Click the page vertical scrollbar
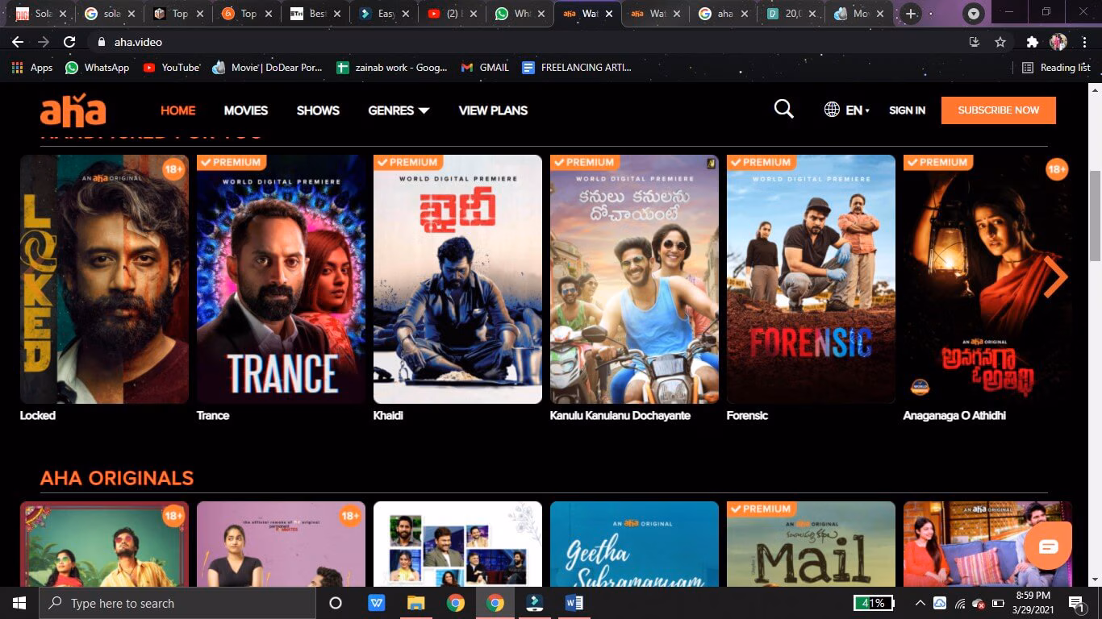This screenshot has width=1102, height=619. (x=1095, y=215)
